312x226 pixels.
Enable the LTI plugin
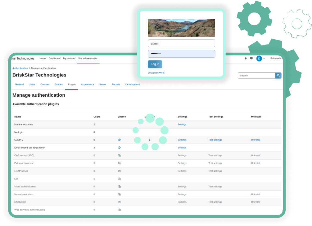119,179
